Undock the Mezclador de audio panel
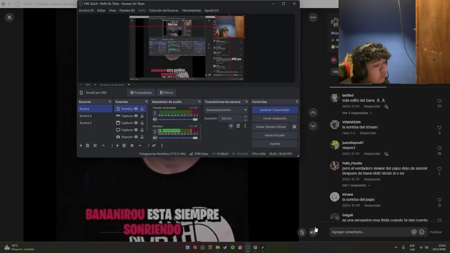Viewport: 450px width, 253px height. click(x=199, y=102)
